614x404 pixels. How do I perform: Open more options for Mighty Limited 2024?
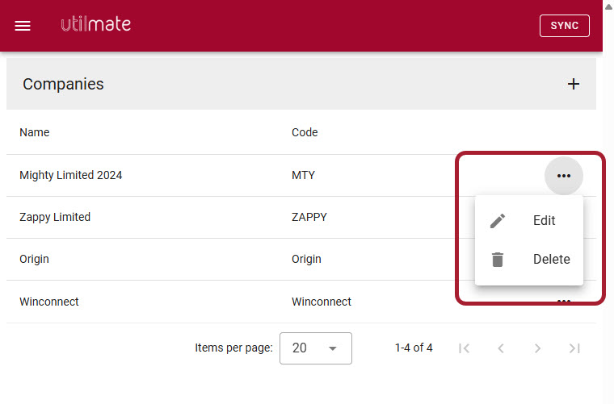coord(563,176)
